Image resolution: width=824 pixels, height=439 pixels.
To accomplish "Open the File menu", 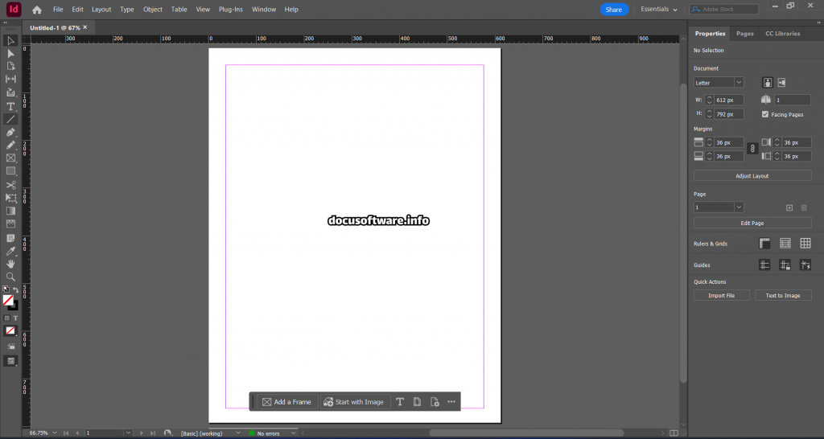I will [x=58, y=10].
